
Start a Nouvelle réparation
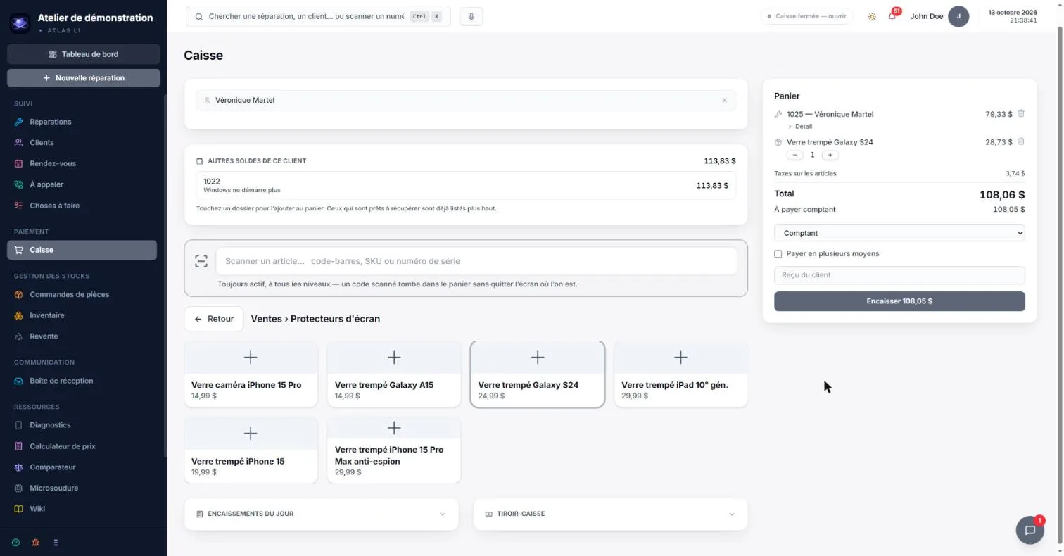[84, 78]
